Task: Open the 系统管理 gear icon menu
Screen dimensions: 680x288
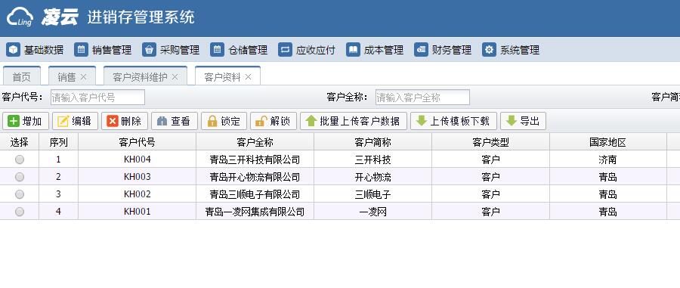Action: [x=511, y=50]
